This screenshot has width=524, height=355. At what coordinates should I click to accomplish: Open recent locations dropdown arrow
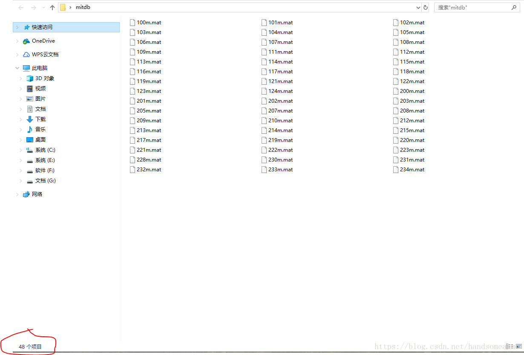pos(43,8)
